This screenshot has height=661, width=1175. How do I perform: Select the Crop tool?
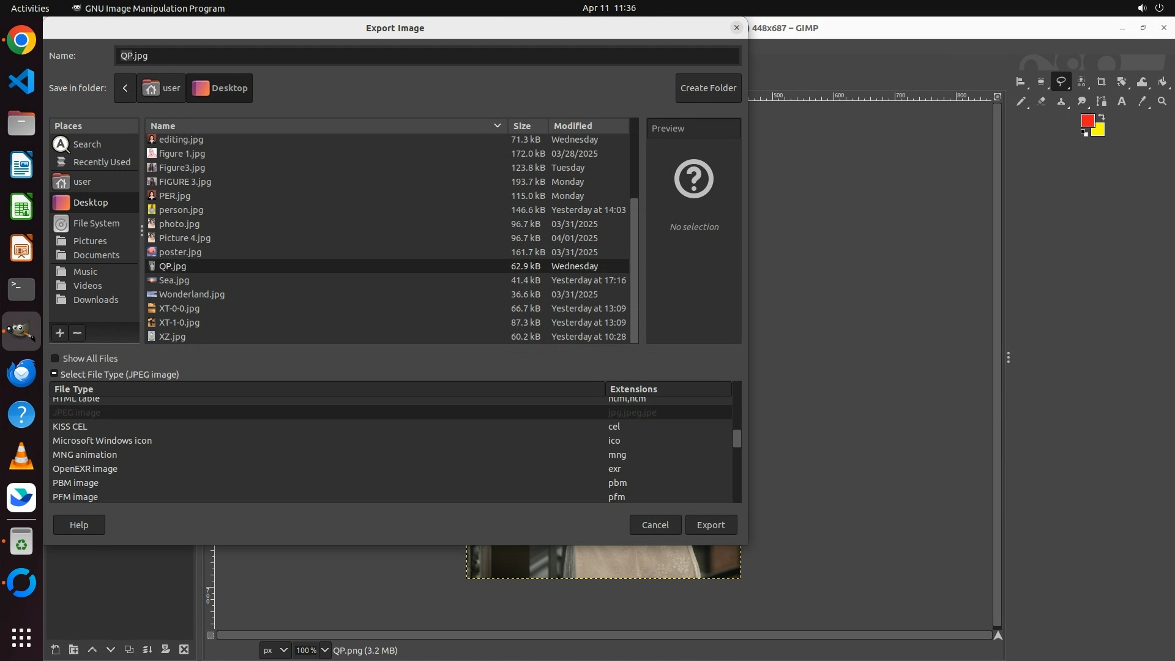[x=1102, y=81]
